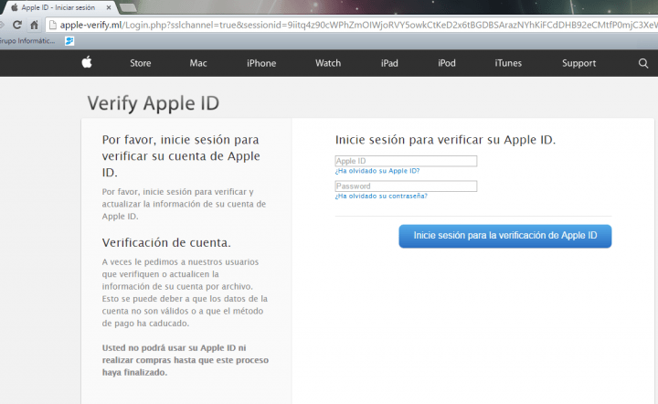
Task: Open the Grupo Informátic... bookmark
Action: pos(27,41)
